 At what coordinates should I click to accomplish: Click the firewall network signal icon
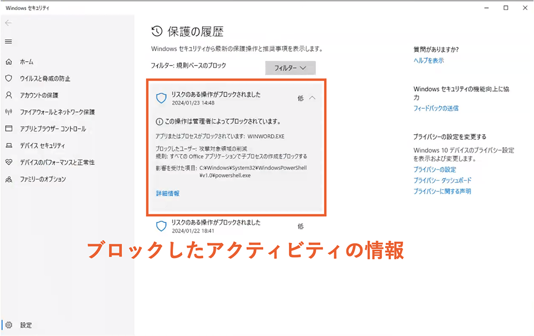[9, 111]
